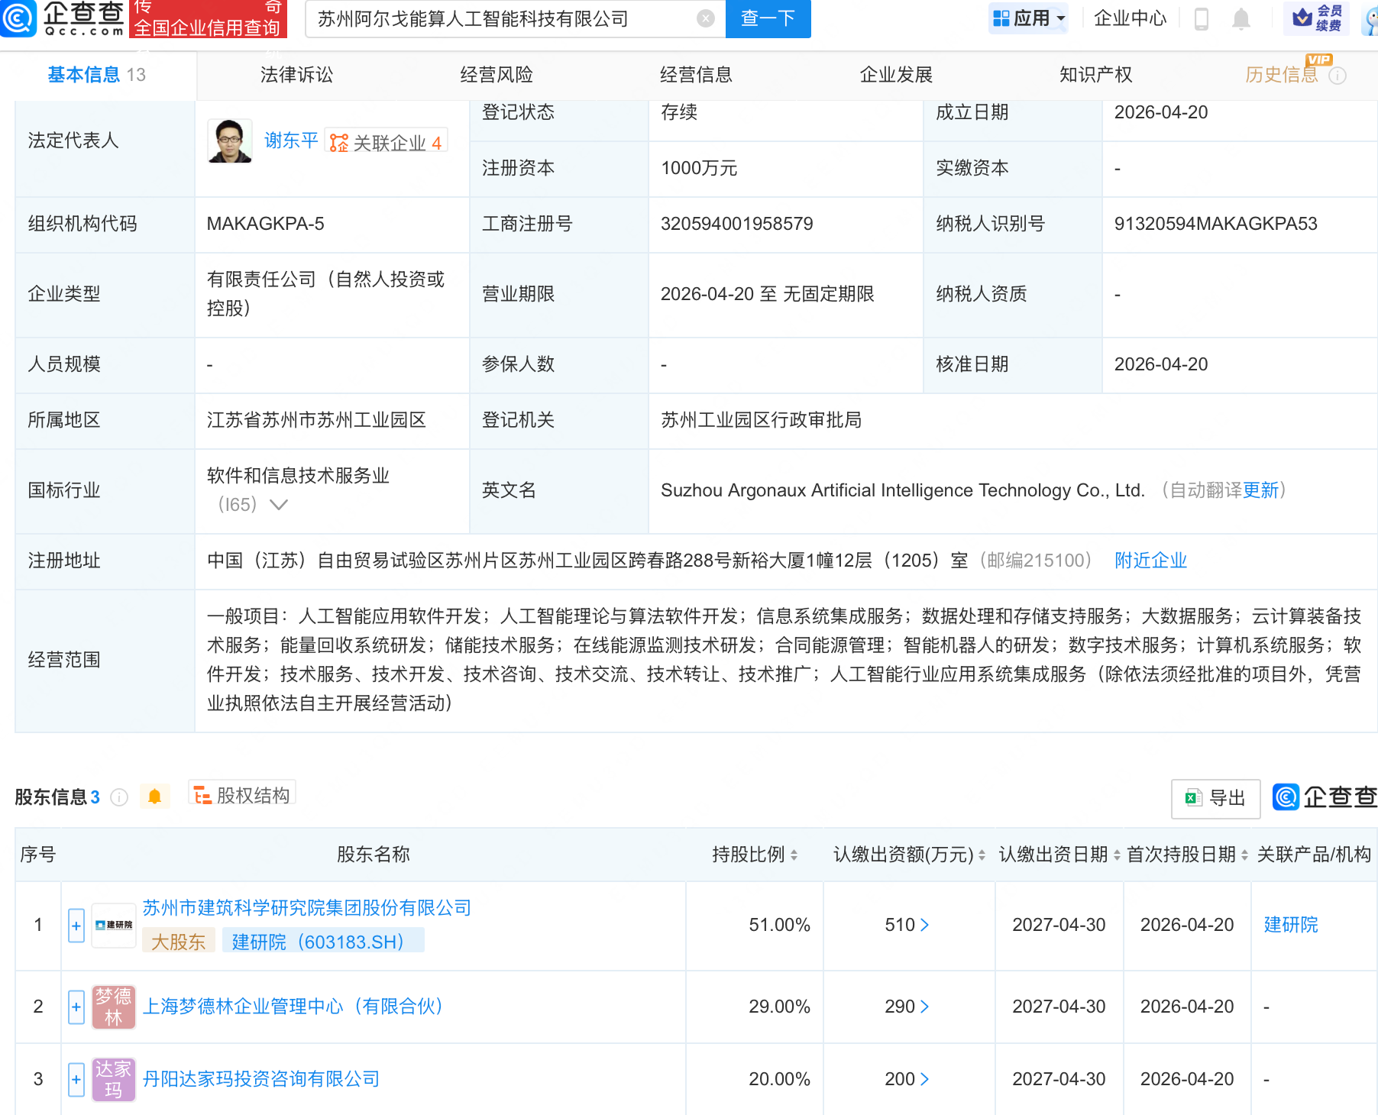Click the alert bell beside 股东信息
The image size is (1378, 1115).
[x=155, y=796]
